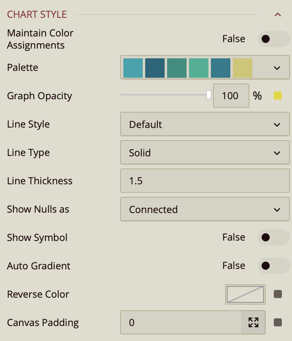
Task: Click the gray square beside Canvas Padding
Action: coord(278,323)
